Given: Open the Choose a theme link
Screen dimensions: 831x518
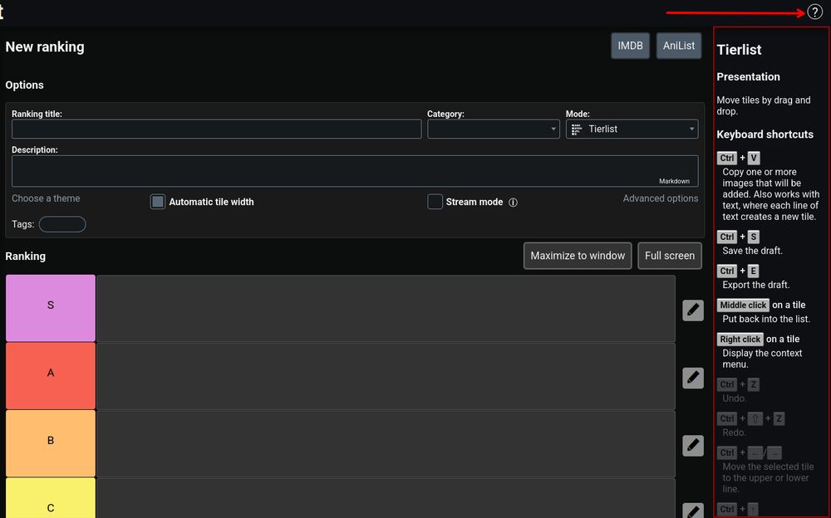Looking at the screenshot, I should pyautogui.click(x=46, y=198).
